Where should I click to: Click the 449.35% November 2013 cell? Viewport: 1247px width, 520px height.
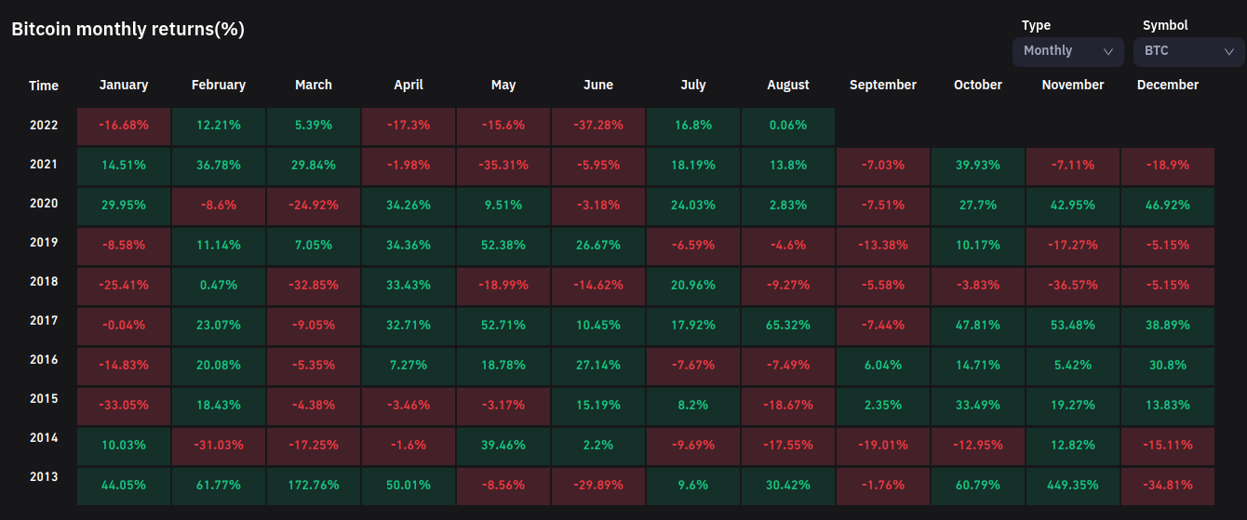(1073, 484)
